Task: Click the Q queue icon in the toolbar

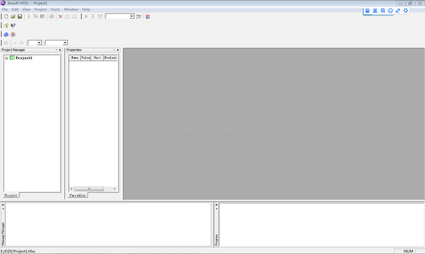Action: [148, 17]
